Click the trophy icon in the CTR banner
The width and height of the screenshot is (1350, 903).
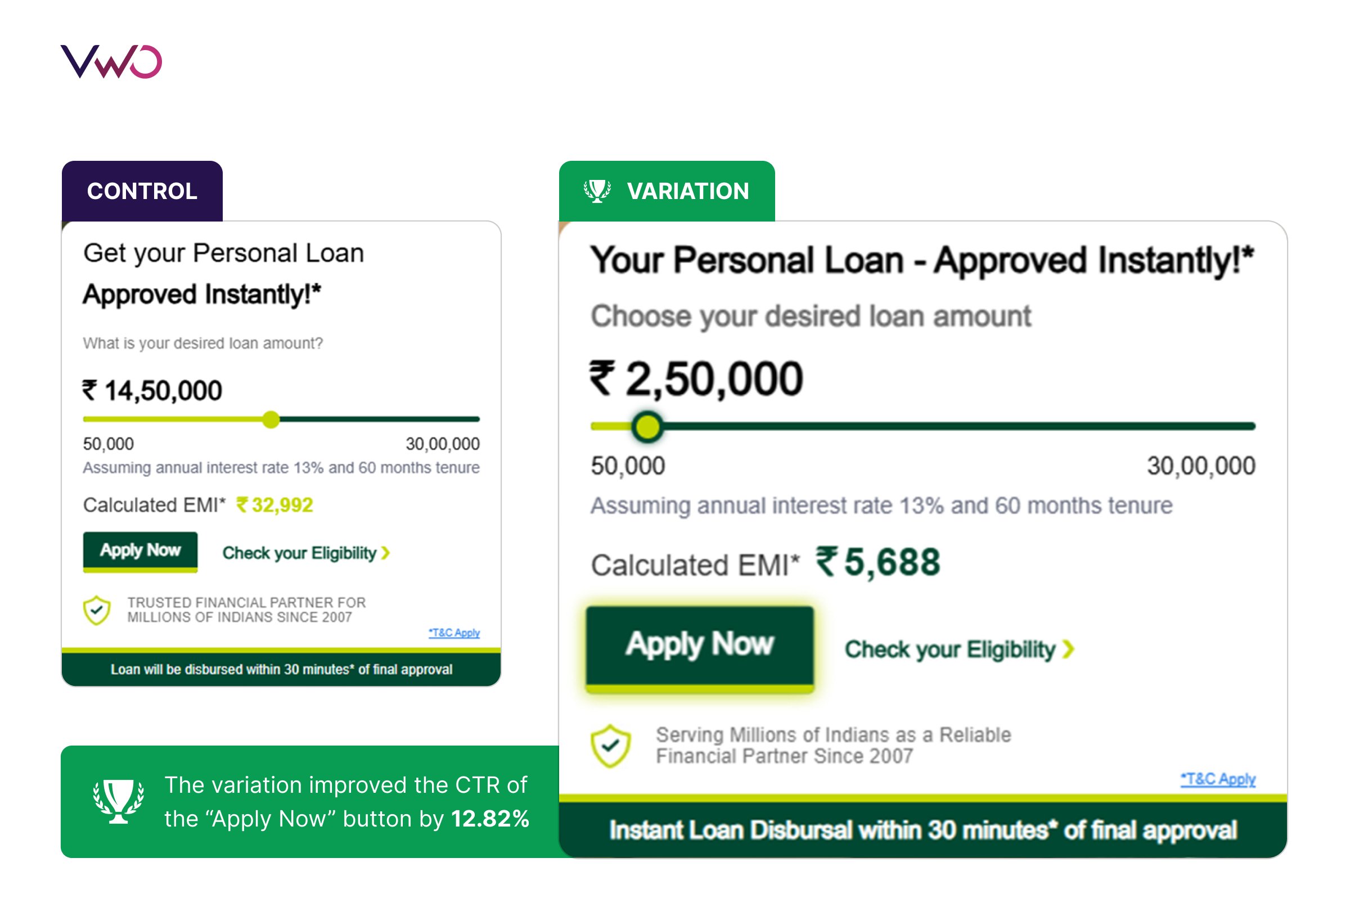tap(119, 801)
